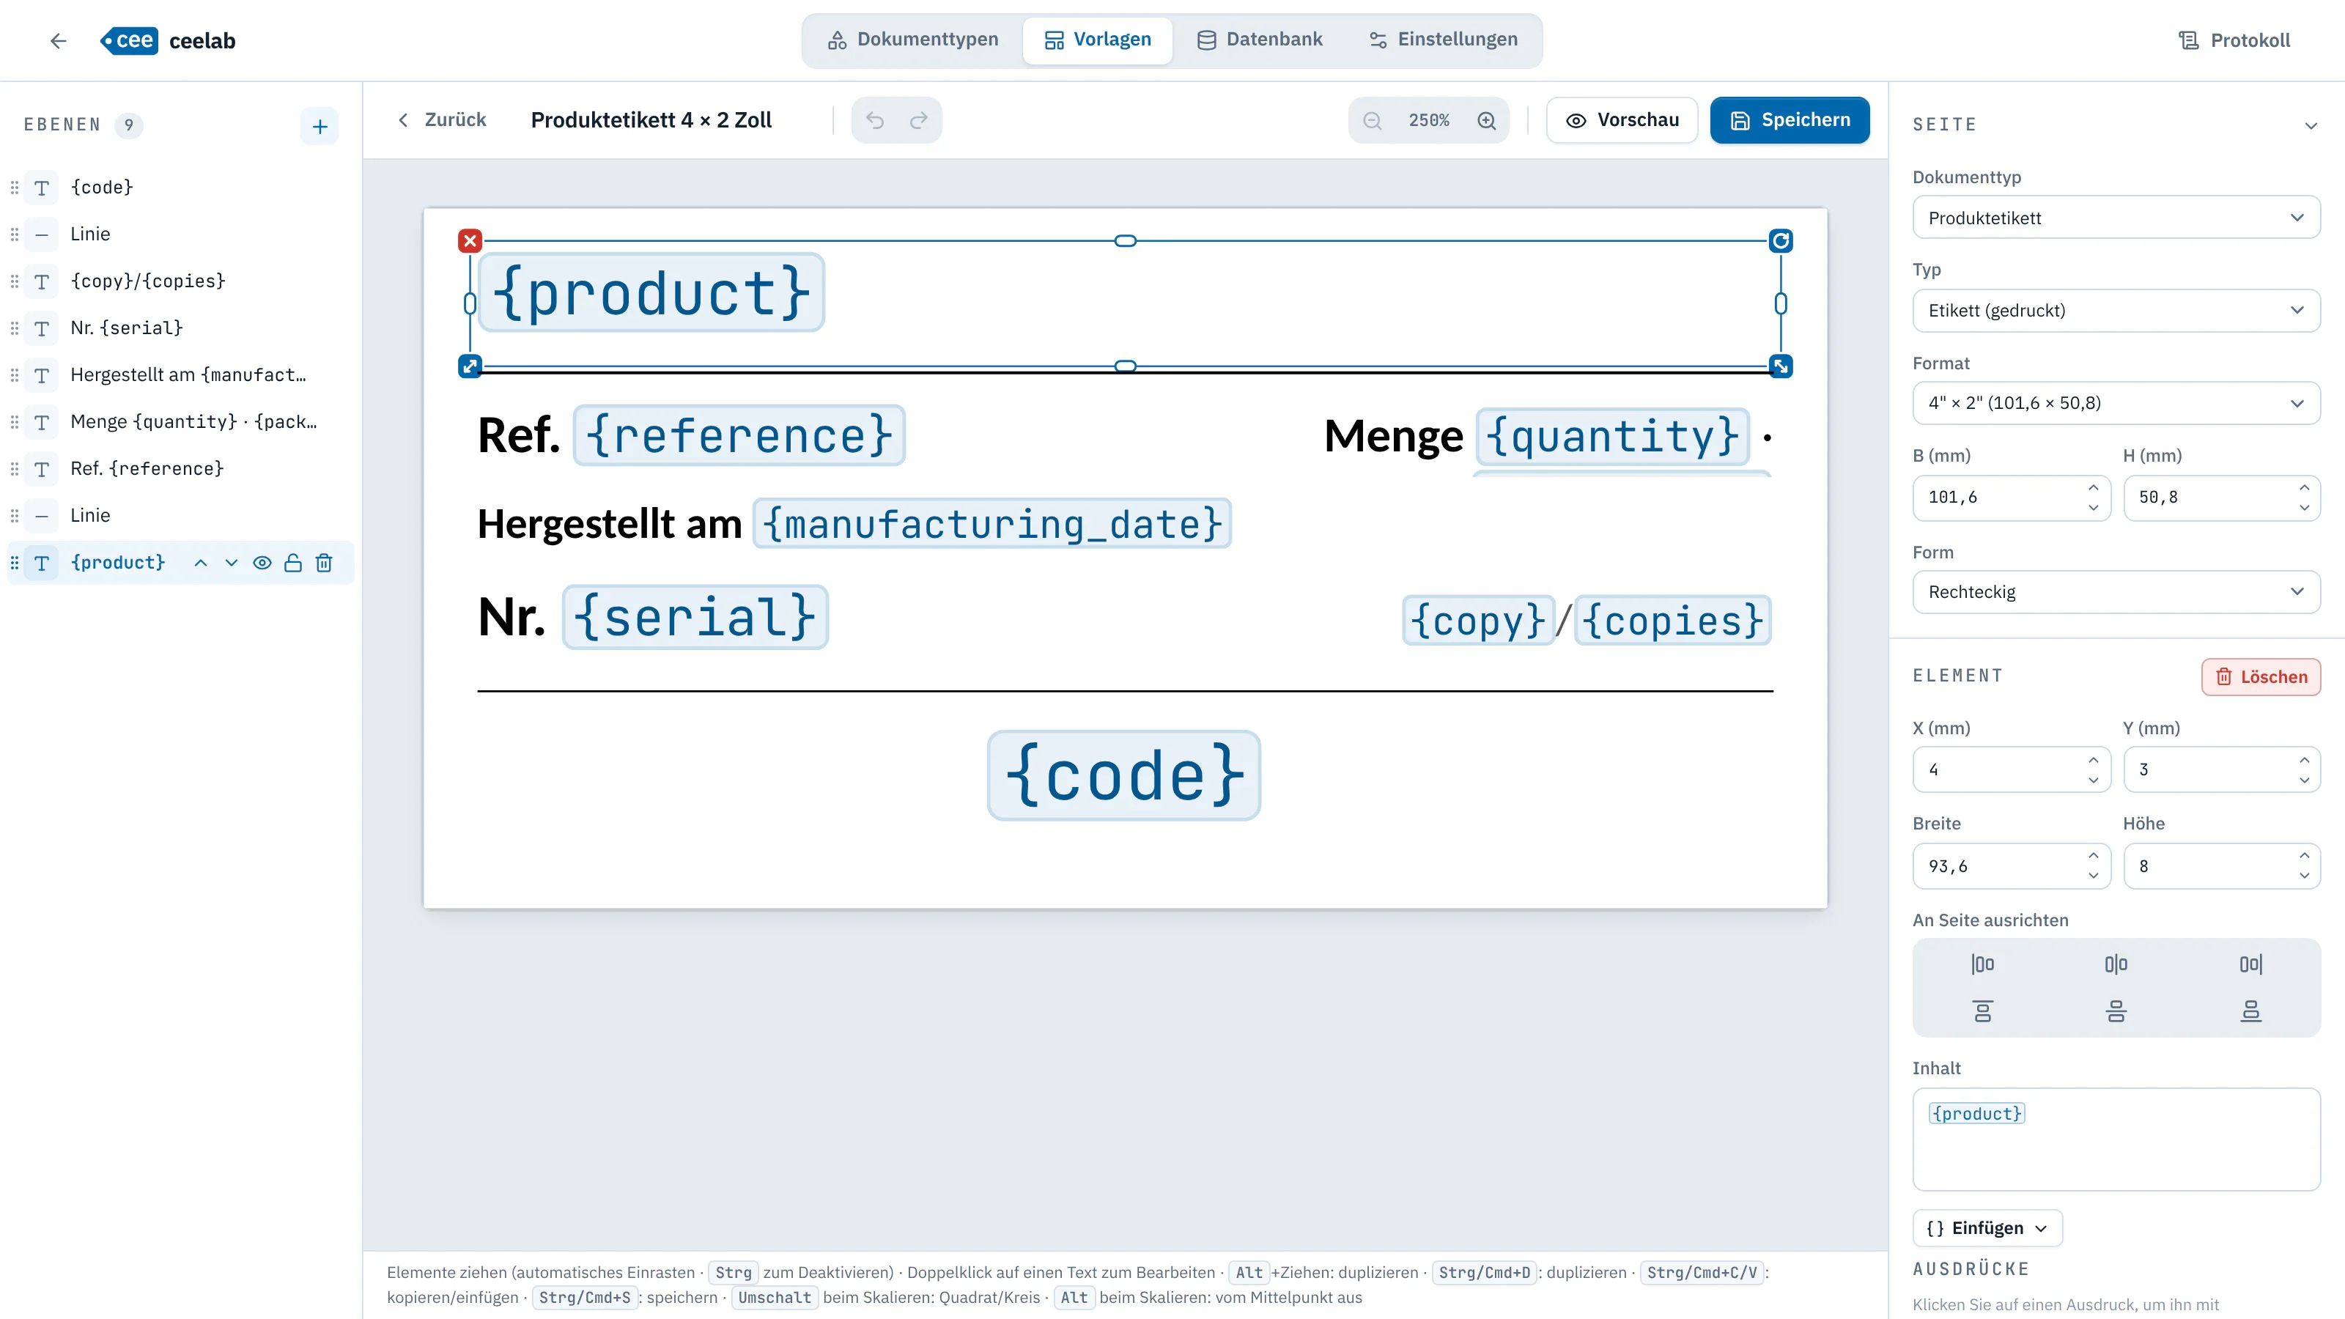Image resolution: width=2345 pixels, height=1319 pixels.
Task: Switch to Dokumenttypen tab
Action: click(913, 40)
